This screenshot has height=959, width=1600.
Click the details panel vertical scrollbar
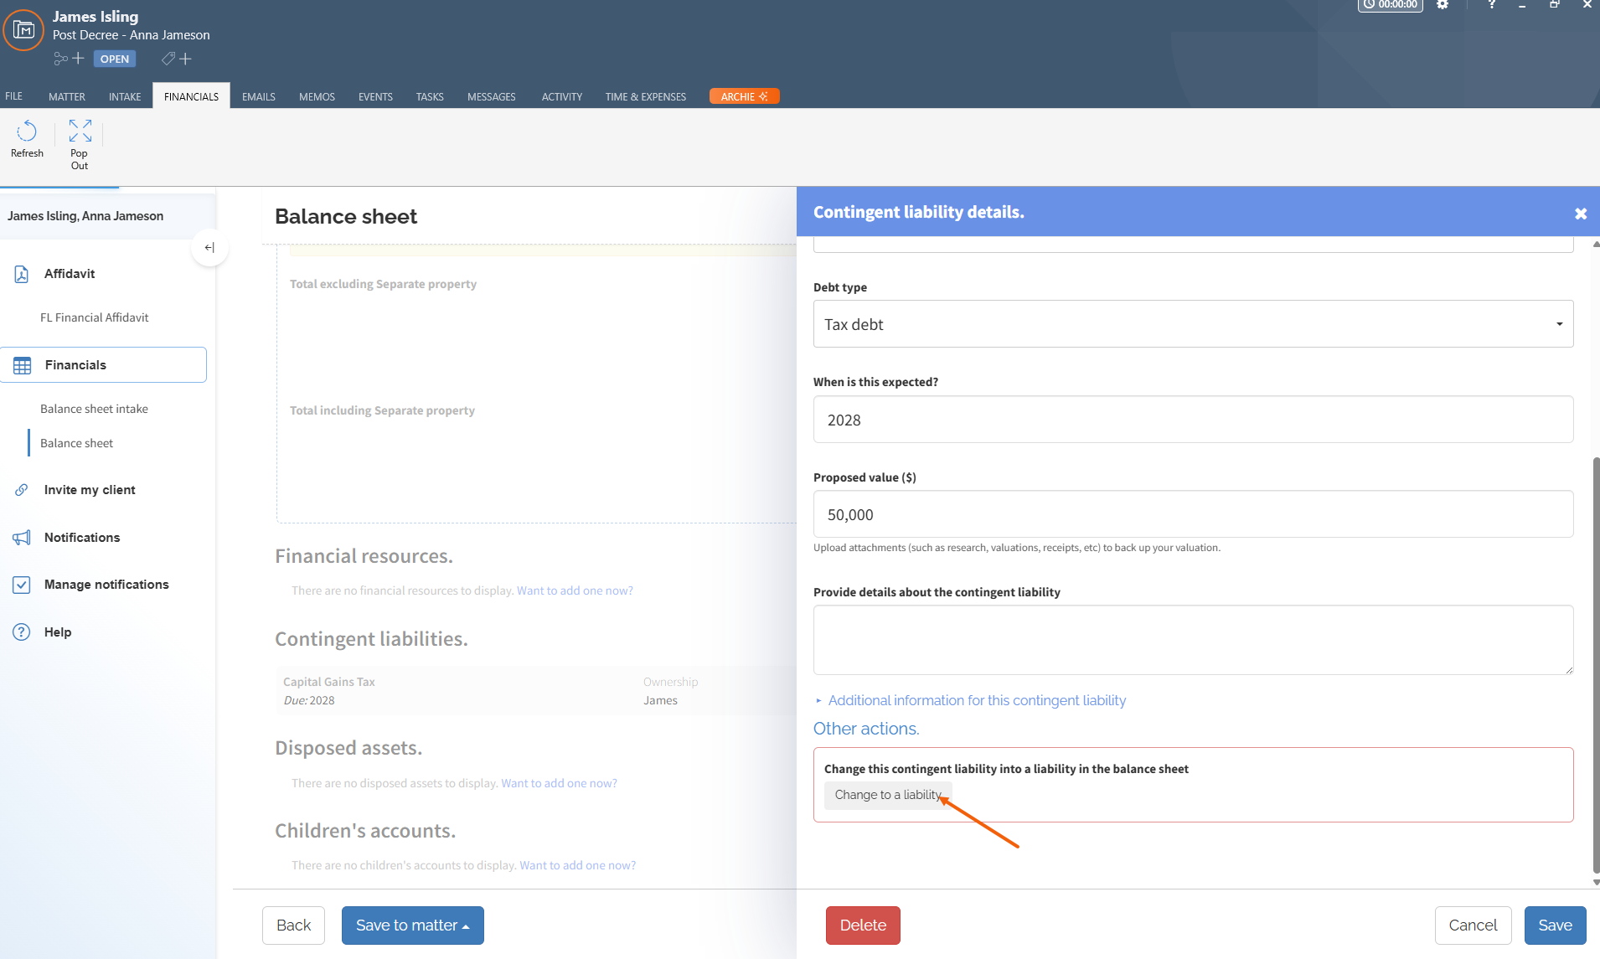pos(1596,662)
